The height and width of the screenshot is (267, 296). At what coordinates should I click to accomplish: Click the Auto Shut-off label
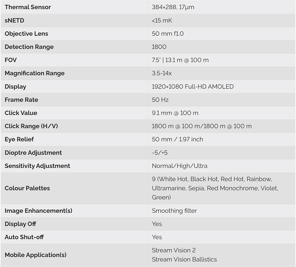pos(24,237)
